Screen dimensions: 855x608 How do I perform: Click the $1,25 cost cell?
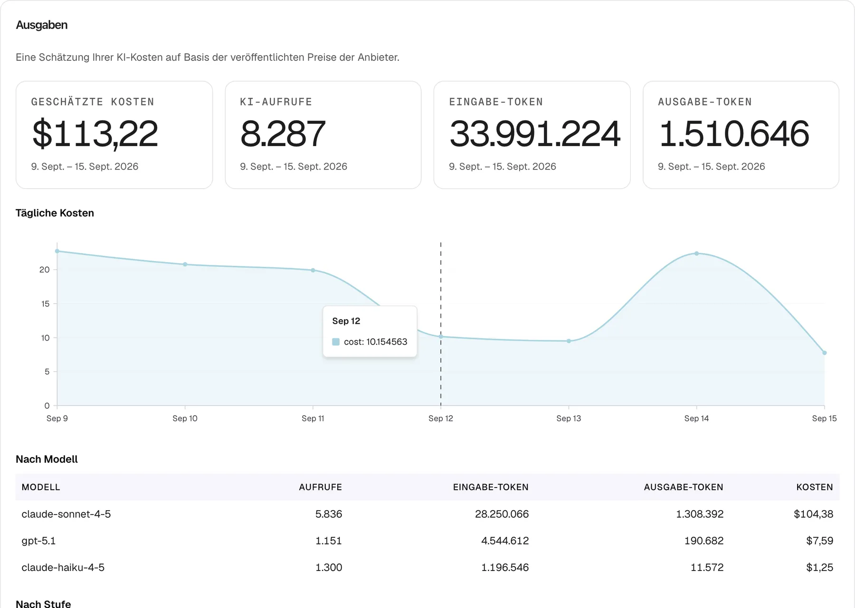(819, 567)
